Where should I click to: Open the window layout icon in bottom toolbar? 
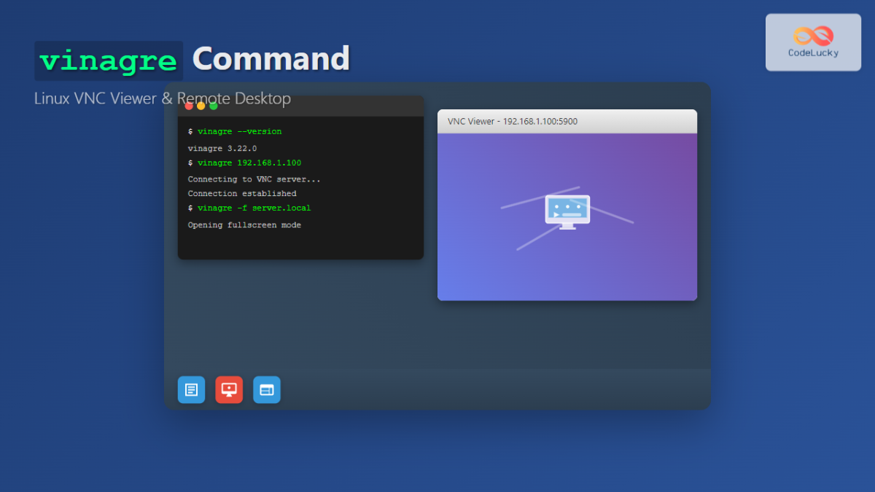[266, 389]
